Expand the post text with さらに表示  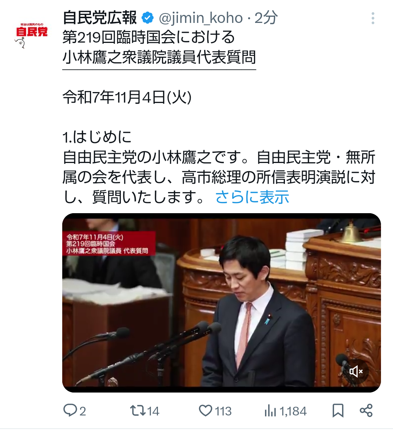click(252, 197)
